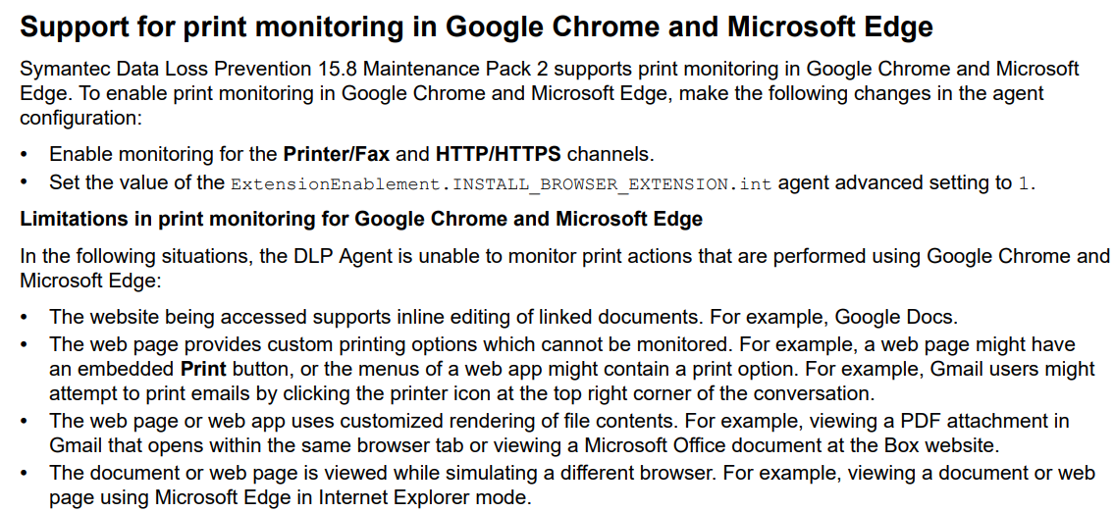Click the bullet marker before 'Enable monitoring'

[x=25, y=155]
